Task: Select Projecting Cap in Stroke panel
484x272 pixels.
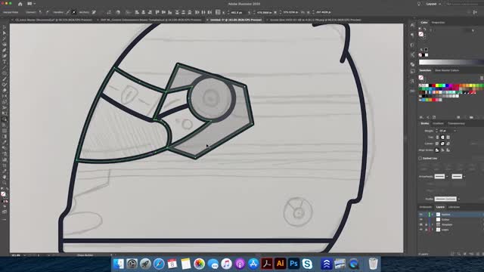Action: click(448, 138)
